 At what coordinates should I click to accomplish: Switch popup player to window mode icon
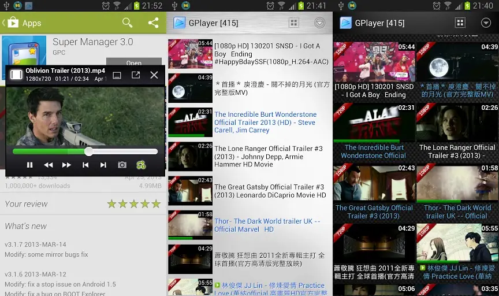click(x=117, y=75)
